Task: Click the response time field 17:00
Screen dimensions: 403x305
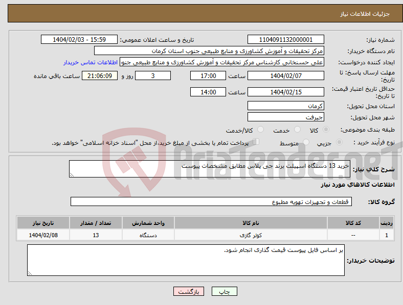Action: (208, 75)
